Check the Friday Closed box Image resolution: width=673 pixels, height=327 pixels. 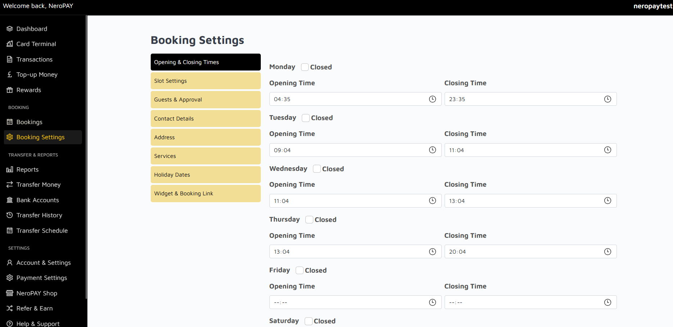coord(299,271)
